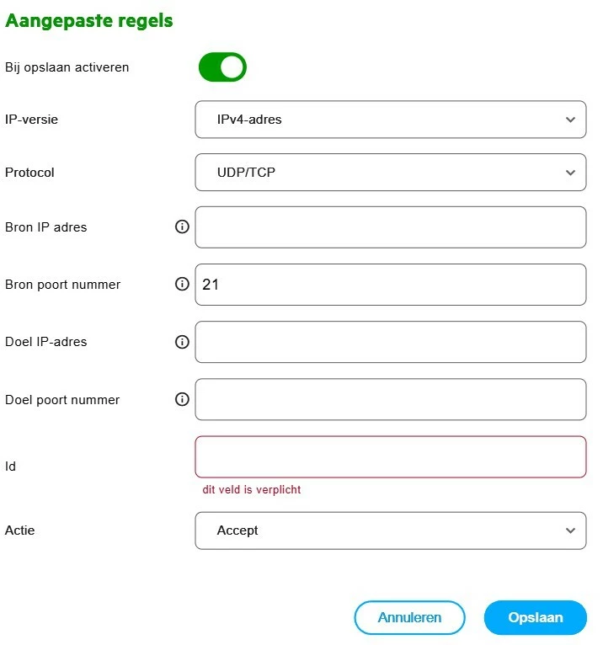
Task: Click info icon next to Bron IP adres
Action: click(x=182, y=227)
